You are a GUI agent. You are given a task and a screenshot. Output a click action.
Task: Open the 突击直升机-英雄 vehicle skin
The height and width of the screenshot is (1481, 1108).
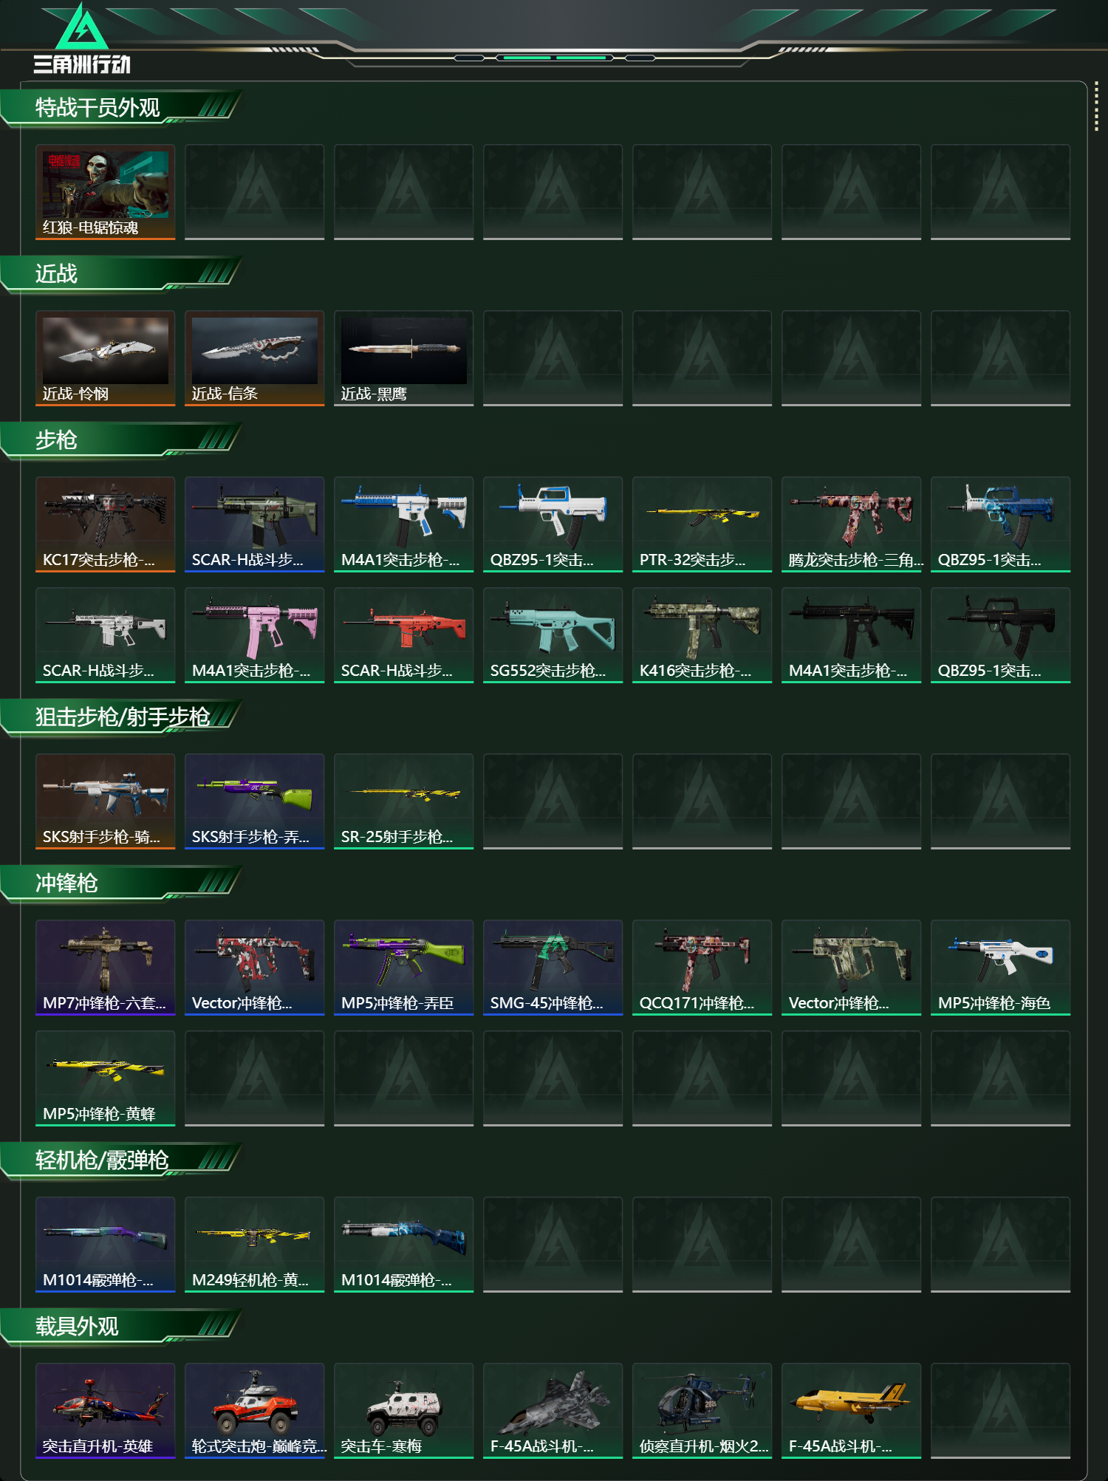(x=106, y=1411)
